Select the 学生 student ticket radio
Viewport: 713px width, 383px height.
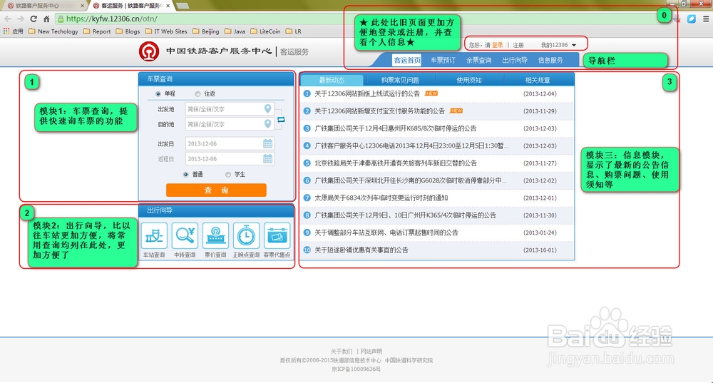tap(228, 174)
